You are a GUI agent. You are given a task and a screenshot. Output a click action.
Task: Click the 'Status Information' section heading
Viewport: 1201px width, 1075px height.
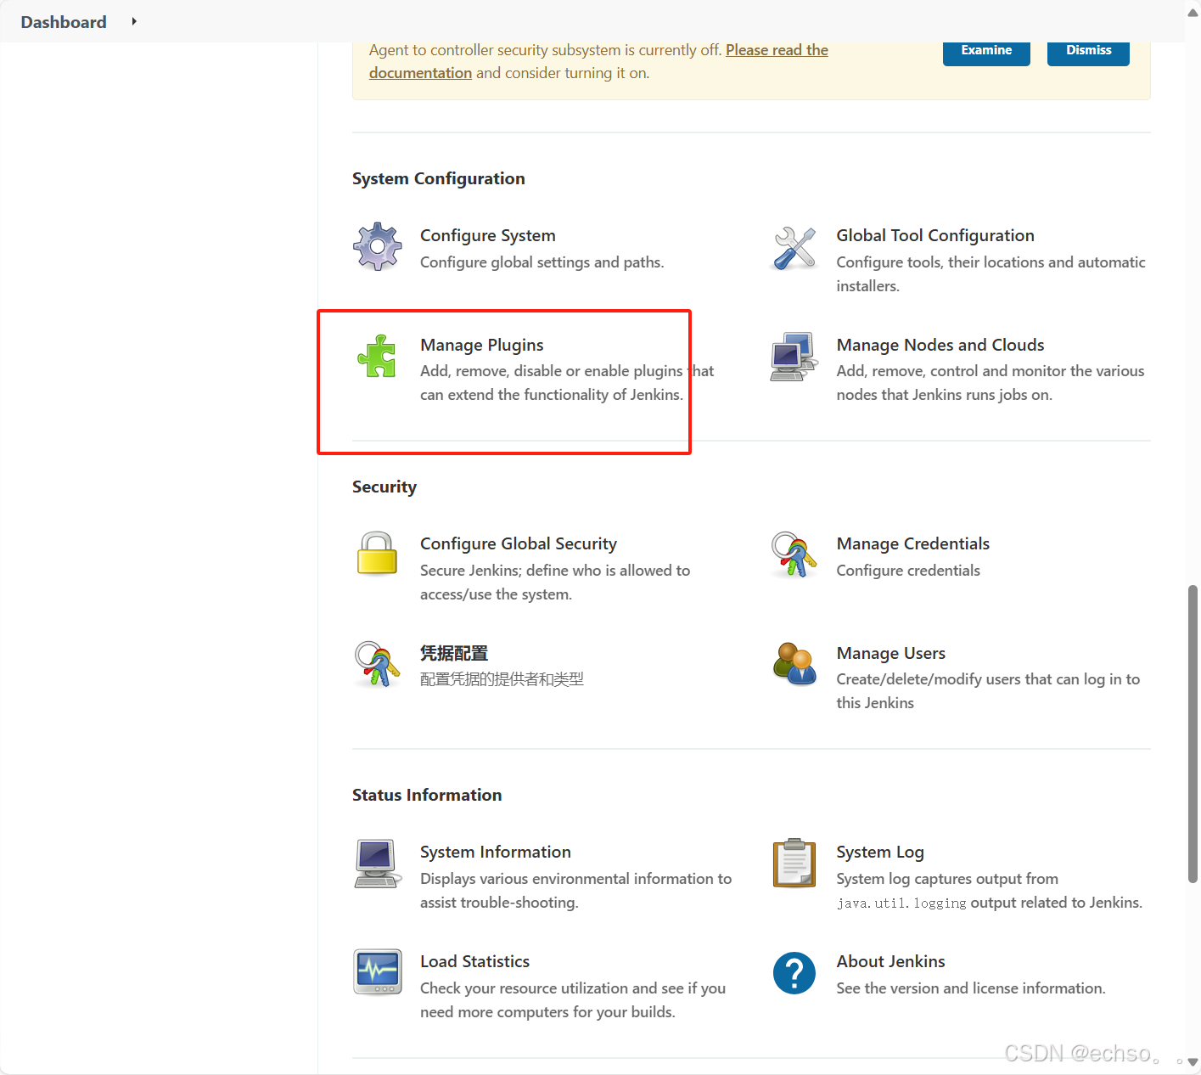point(427,795)
